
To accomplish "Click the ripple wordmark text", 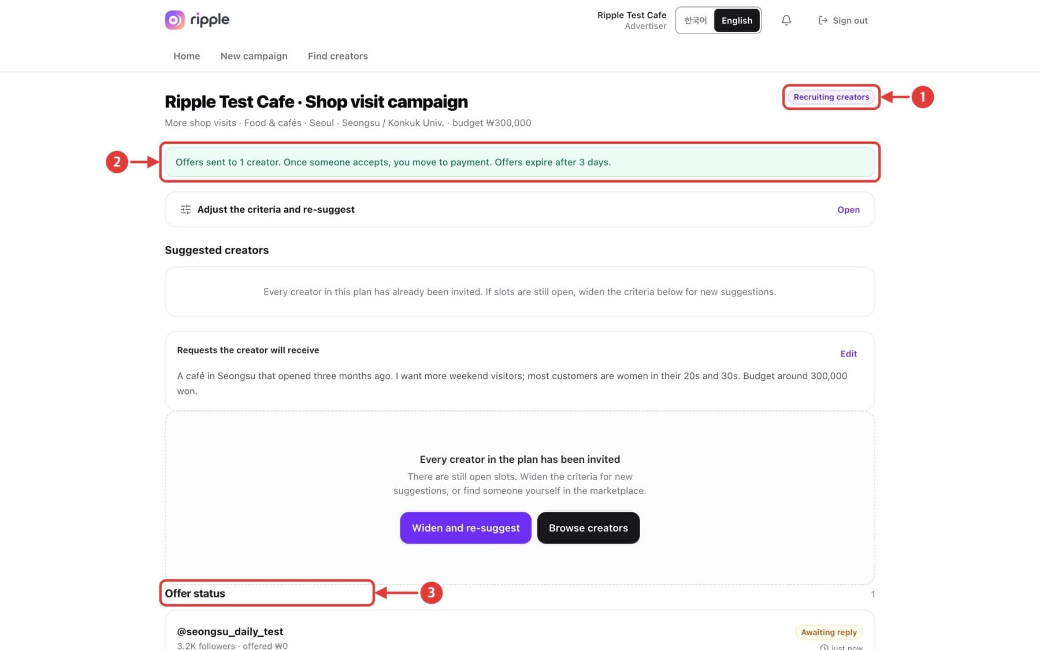I will pos(210,20).
